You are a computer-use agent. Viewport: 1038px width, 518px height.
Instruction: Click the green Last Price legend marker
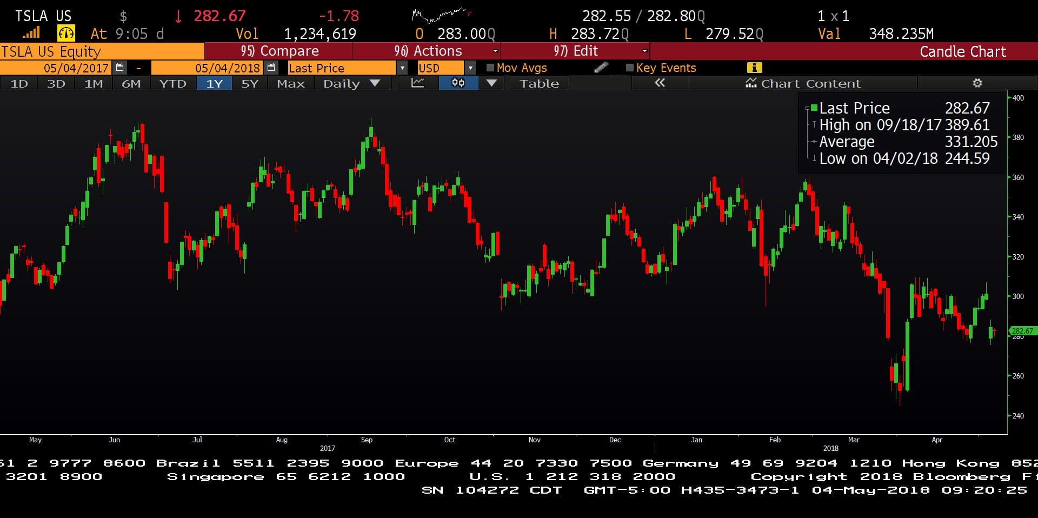[x=814, y=108]
